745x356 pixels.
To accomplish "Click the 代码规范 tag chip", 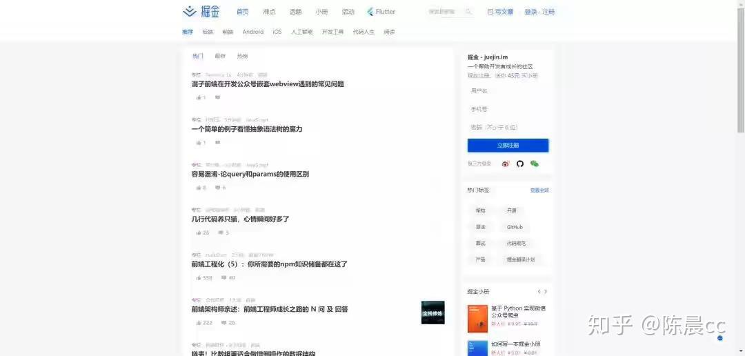I will coord(516,244).
